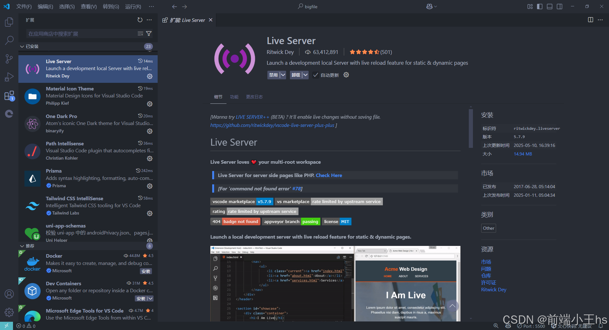609x330 pixels.
Task: Collapse the recommended extensions section
Action: tap(22, 246)
